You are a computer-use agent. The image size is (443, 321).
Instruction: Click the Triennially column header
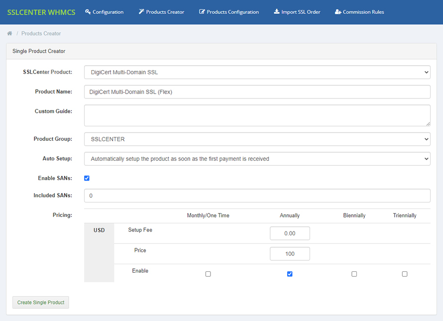tap(405, 215)
